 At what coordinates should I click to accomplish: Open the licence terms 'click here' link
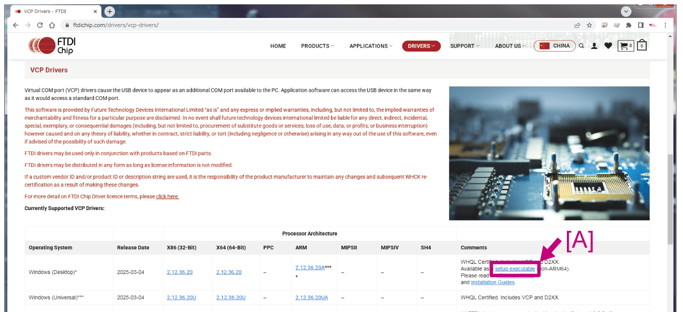coord(167,197)
